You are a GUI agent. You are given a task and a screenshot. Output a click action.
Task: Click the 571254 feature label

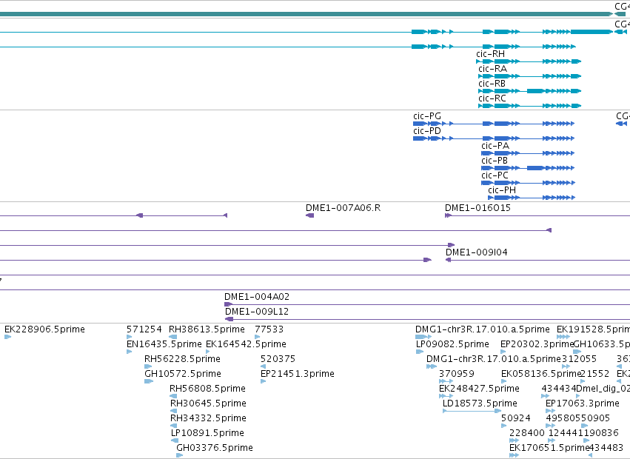click(x=144, y=329)
